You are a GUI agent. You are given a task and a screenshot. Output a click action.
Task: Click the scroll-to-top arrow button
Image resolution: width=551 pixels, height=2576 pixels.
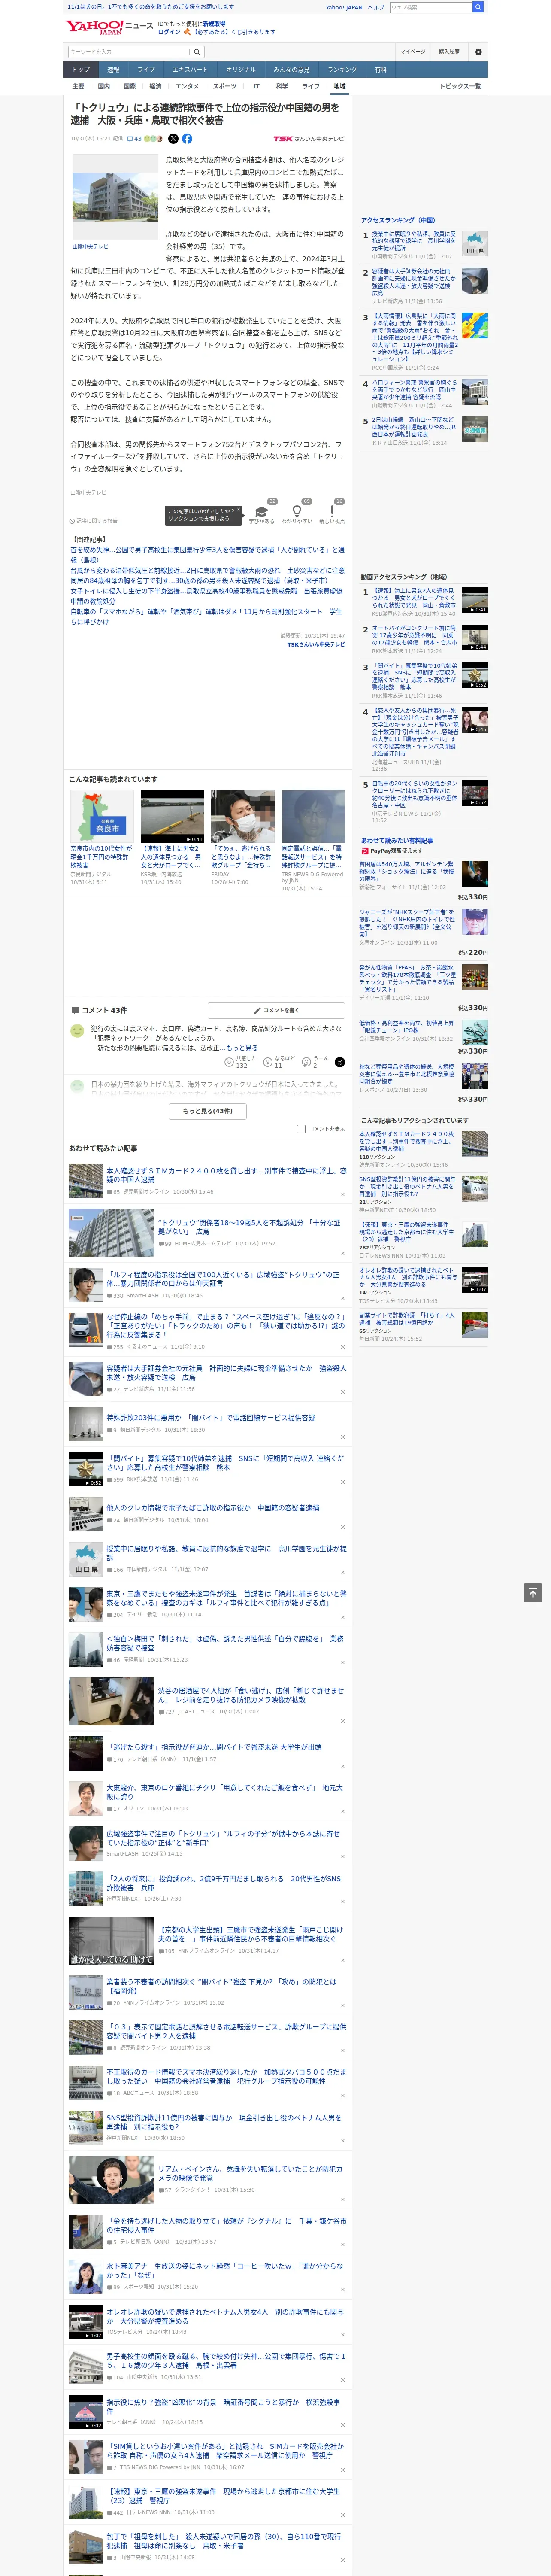coord(533,1593)
